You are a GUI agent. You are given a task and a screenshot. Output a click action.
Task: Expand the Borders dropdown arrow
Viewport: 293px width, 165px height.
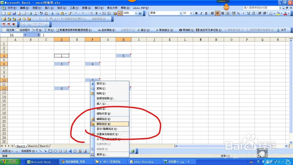tap(274, 13)
